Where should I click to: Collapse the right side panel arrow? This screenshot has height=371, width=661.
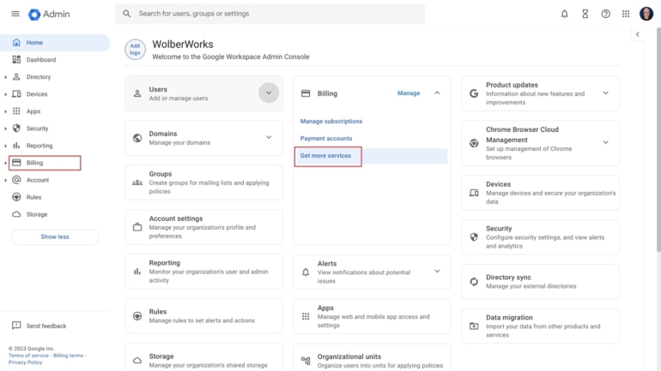637,34
